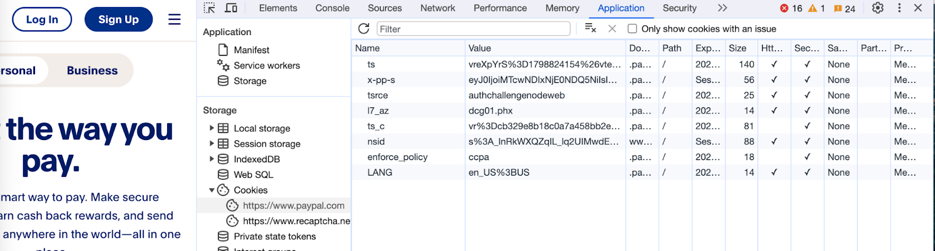
Task: Expand the Session storage tree node
Action: tap(212, 144)
